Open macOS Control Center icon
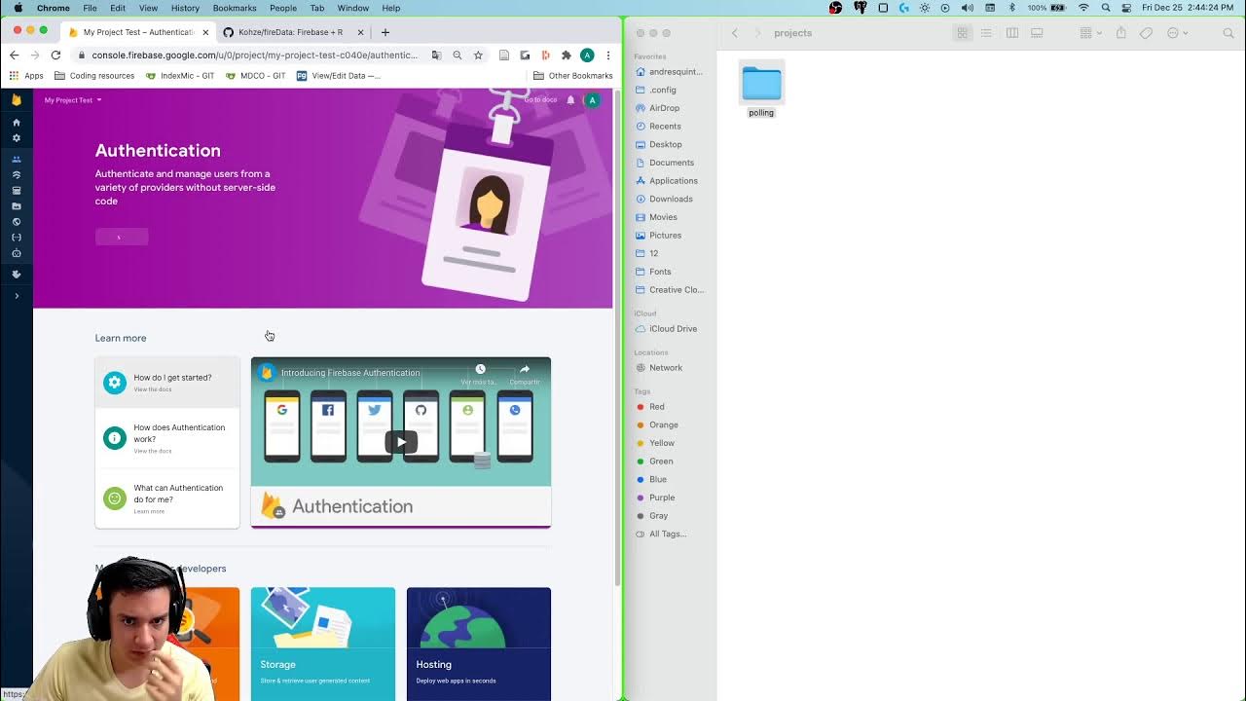1246x701 pixels. coord(1126,8)
